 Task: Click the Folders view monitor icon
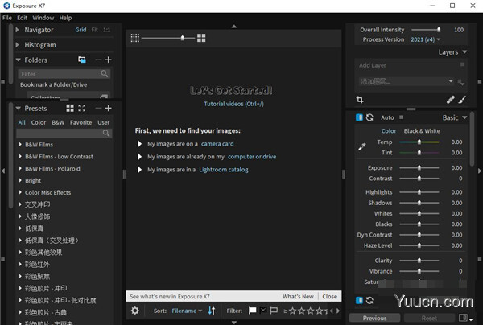tap(82, 60)
